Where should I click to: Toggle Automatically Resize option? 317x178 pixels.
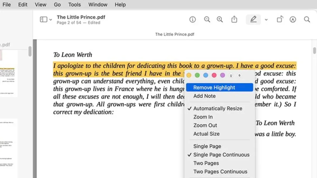pyautogui.click(x=220, y=108)
